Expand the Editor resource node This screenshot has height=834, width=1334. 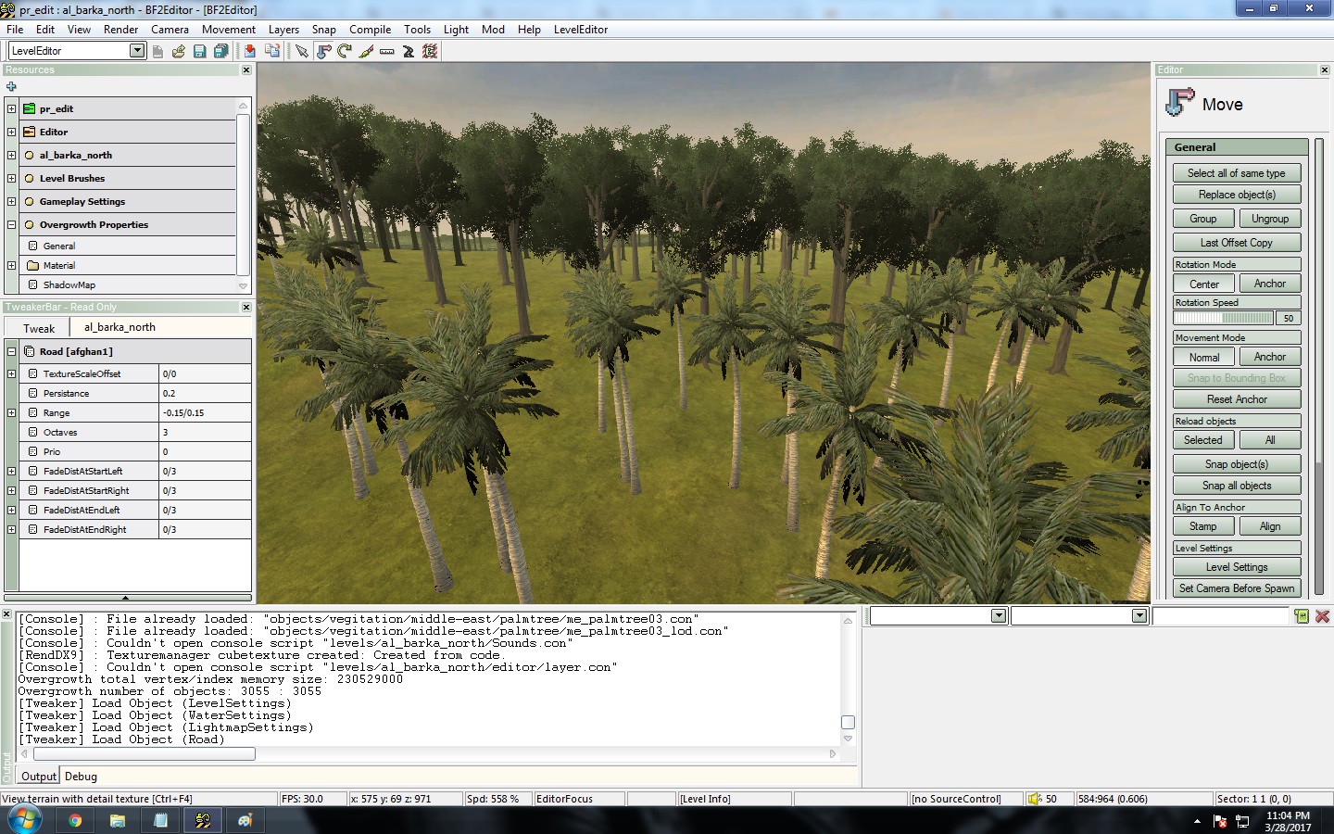pyautogui.click(x=11, y=132)
